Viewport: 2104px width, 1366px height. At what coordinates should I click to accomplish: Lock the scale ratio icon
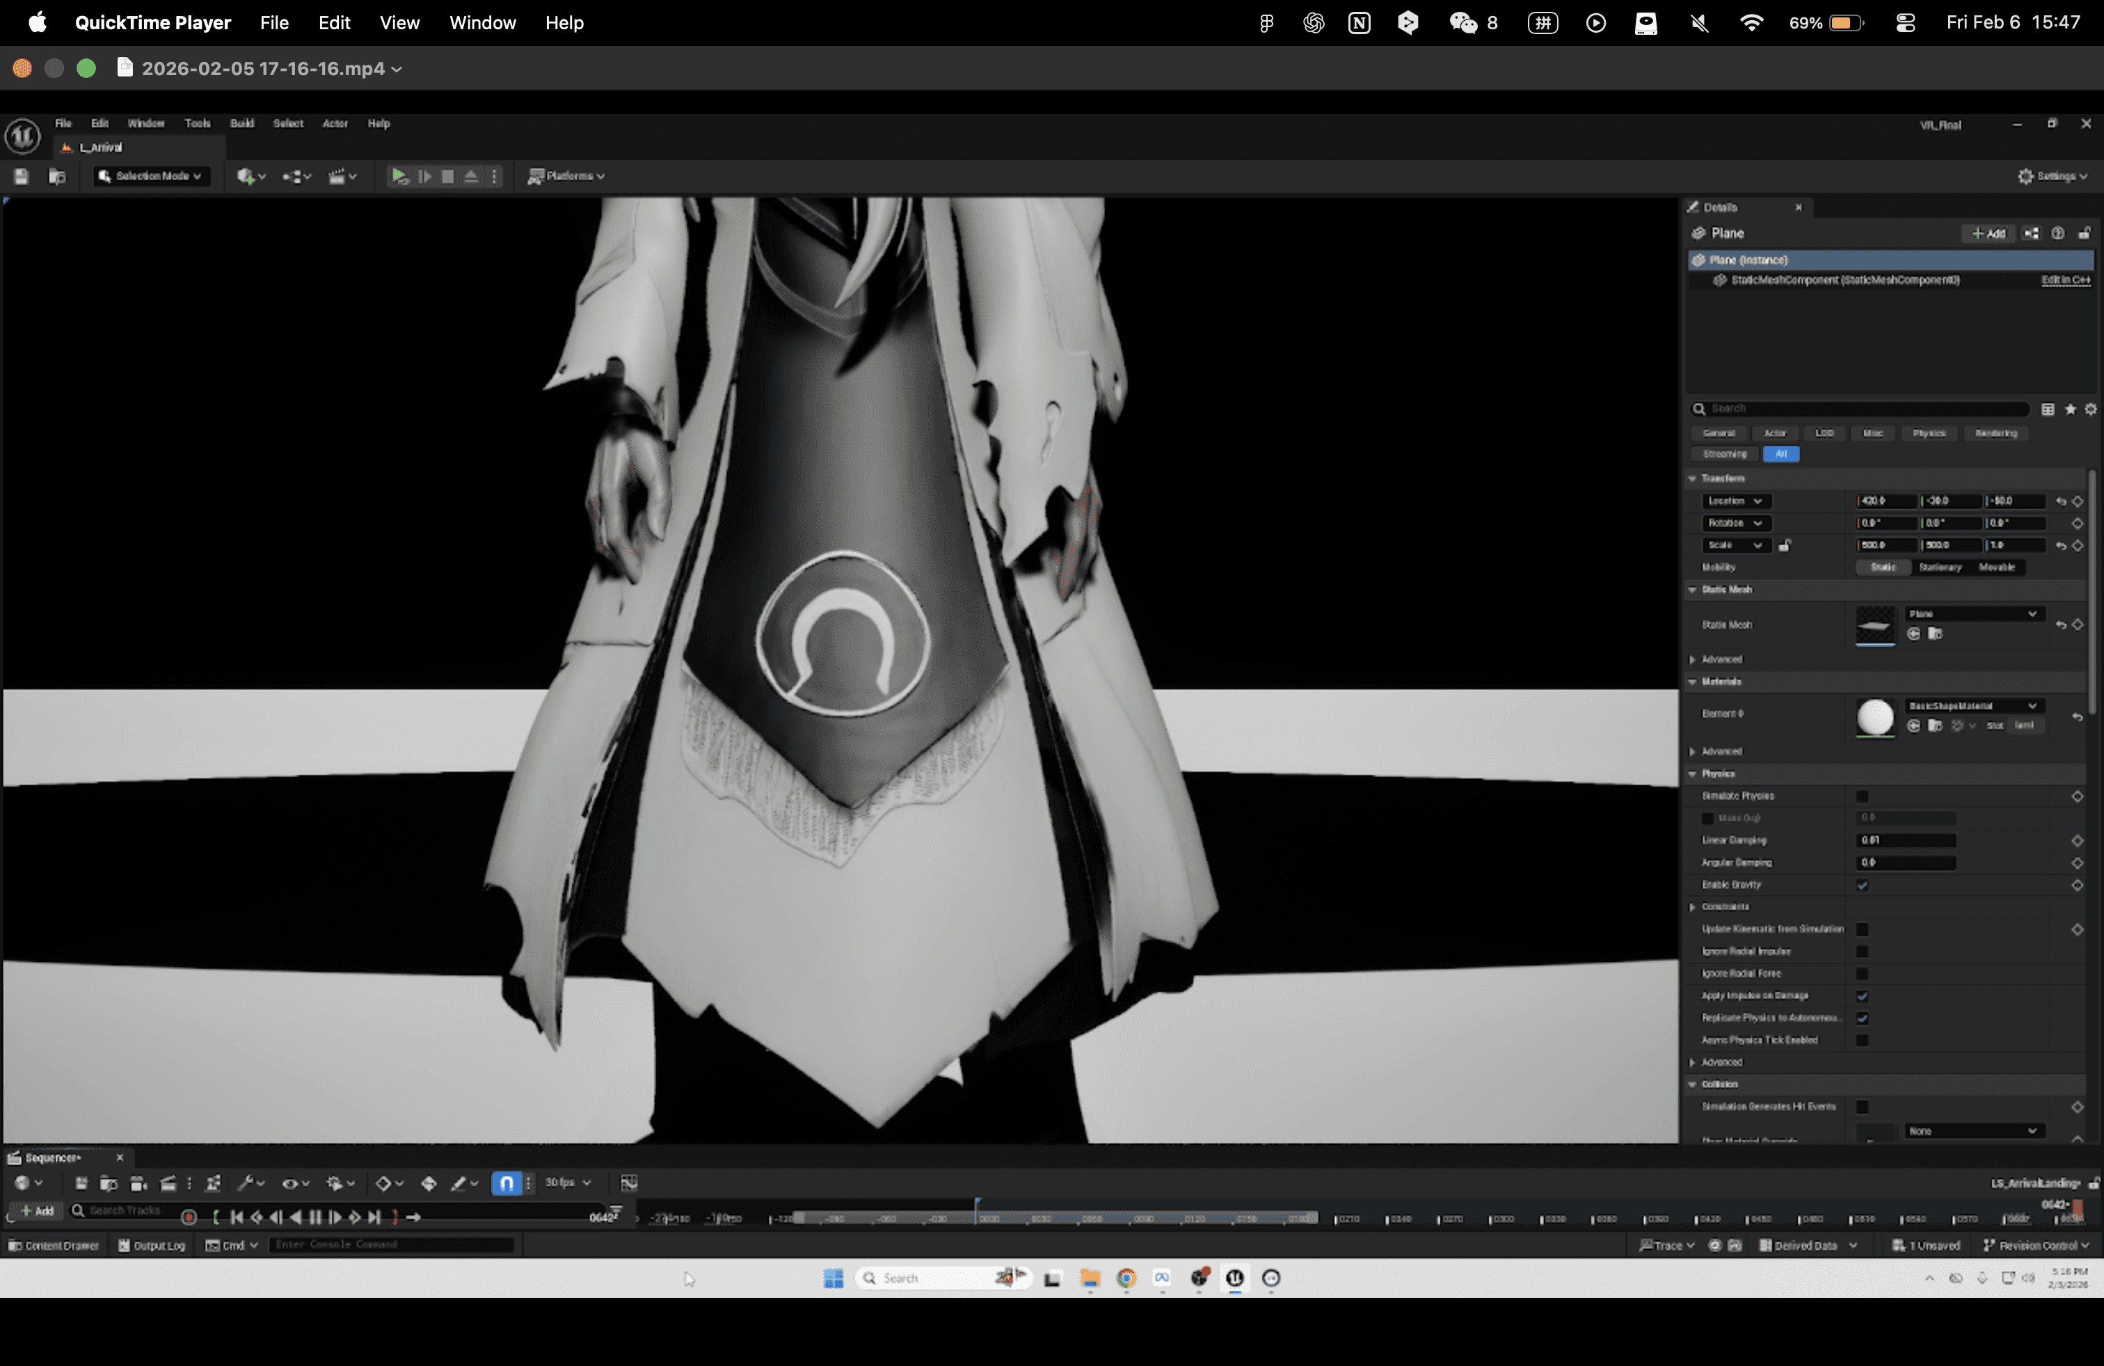[x=1784, y=545]
